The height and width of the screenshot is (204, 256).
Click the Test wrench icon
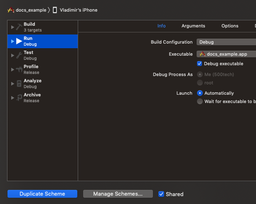[x=19, y=55]
